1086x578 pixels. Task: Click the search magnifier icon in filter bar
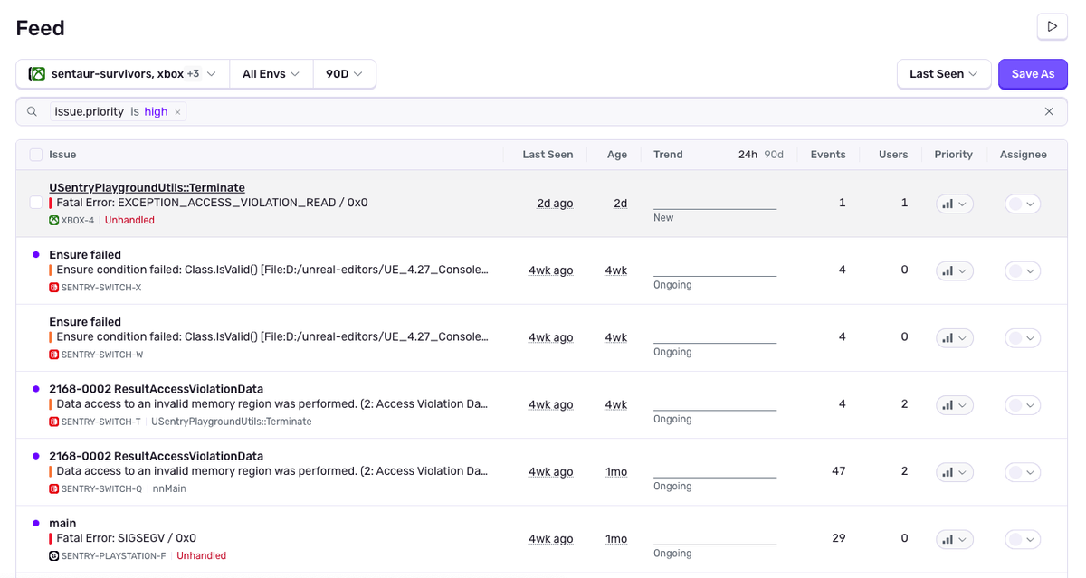click(x=32, y=112)
